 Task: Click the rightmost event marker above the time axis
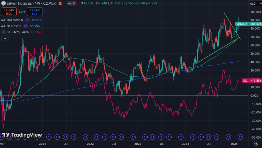coord(240,137)
